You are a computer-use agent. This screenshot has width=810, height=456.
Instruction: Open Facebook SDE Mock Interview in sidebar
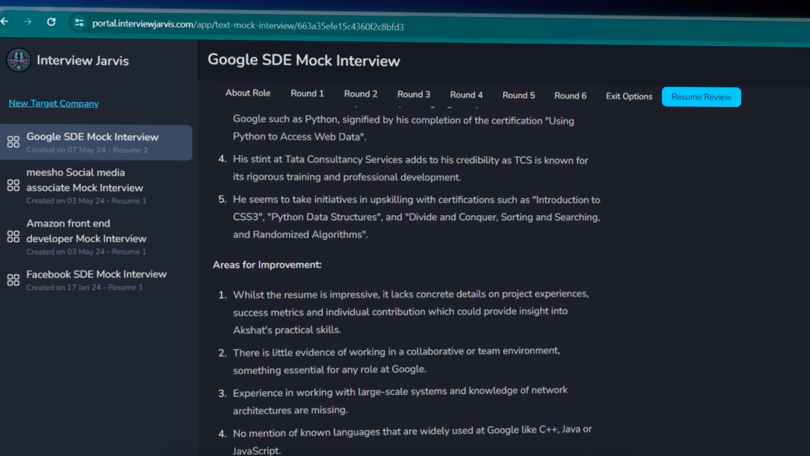point(96,280)
